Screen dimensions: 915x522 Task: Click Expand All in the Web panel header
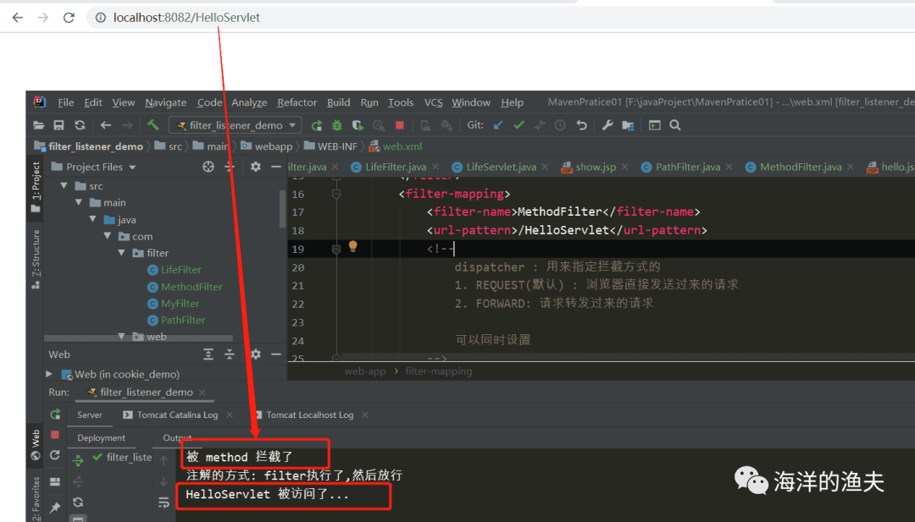pos(208,354)
